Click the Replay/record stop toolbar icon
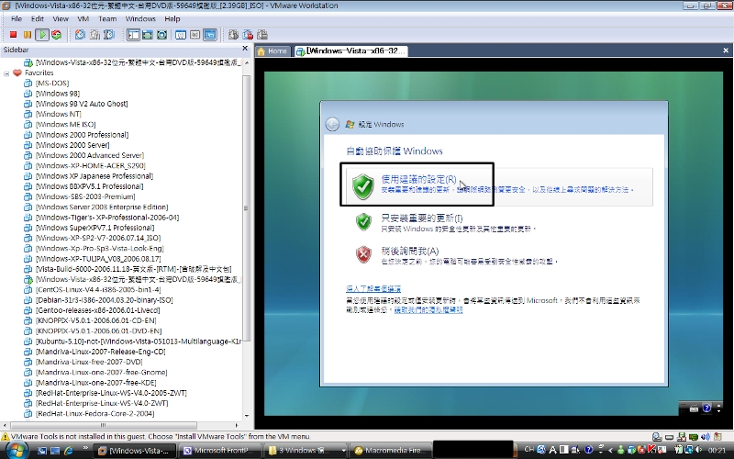 tap(248, 35)
